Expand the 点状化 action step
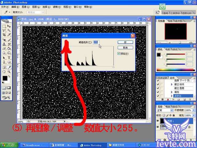The height and width of the screenshot is (148, 197). [171, 96]
